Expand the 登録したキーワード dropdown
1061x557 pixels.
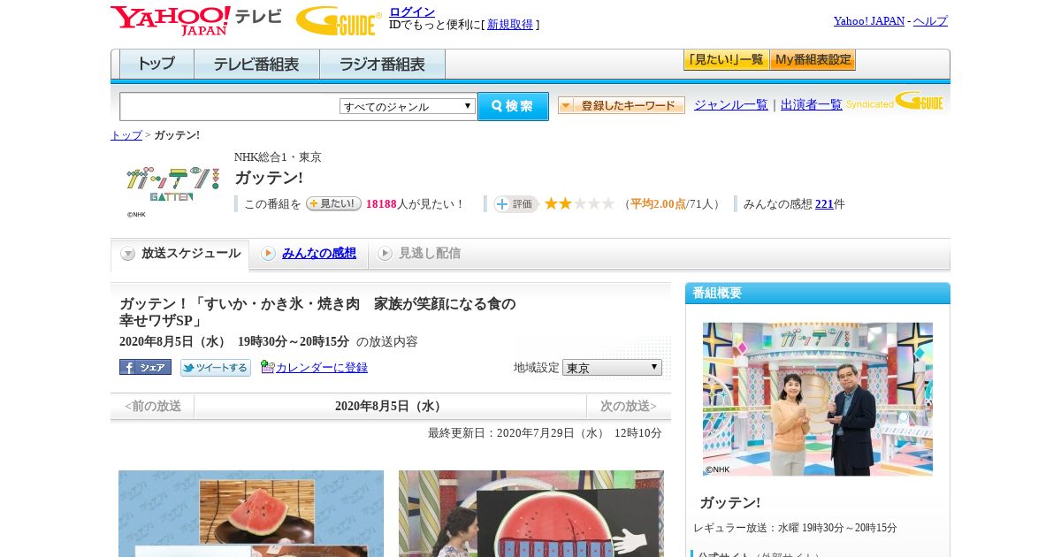[x=622, y=105]
